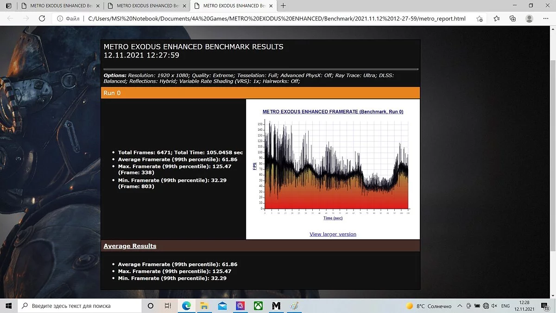Show hidden system tray icons
This screenshot has height=313, width=556.
click(x=459, y=306)
